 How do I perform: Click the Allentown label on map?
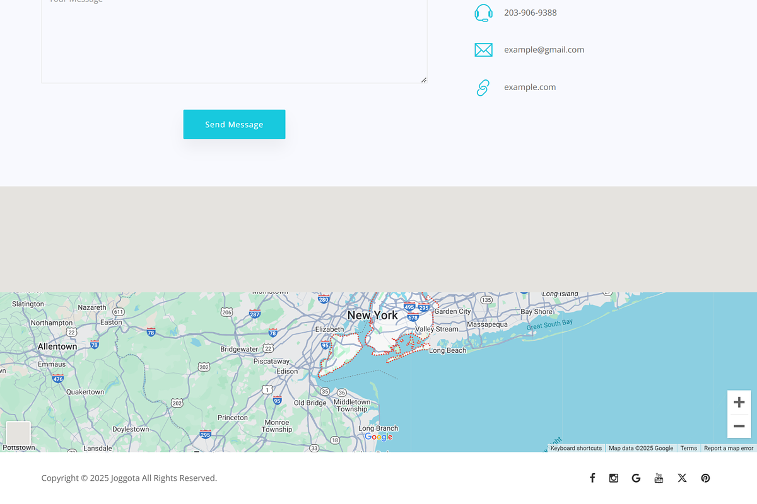pos(57,346)
